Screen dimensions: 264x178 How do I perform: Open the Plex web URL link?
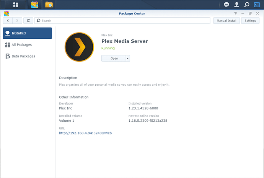[x=85, y=133]
